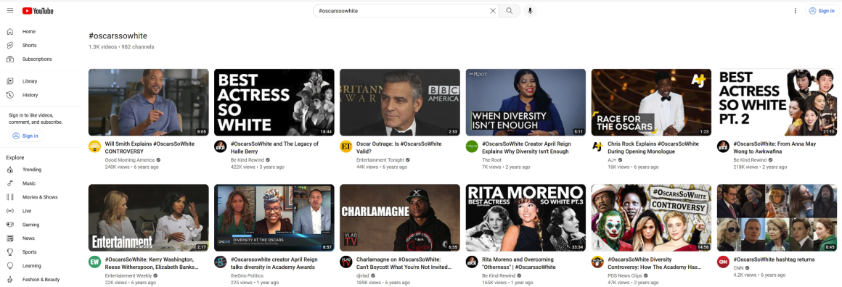
Task: Start voice search with microphone icon
Action: [x=531, y=11]
